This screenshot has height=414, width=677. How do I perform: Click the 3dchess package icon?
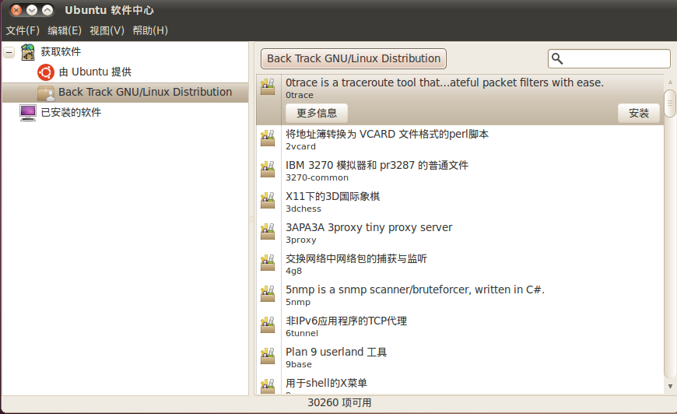(x=268, y=201)
